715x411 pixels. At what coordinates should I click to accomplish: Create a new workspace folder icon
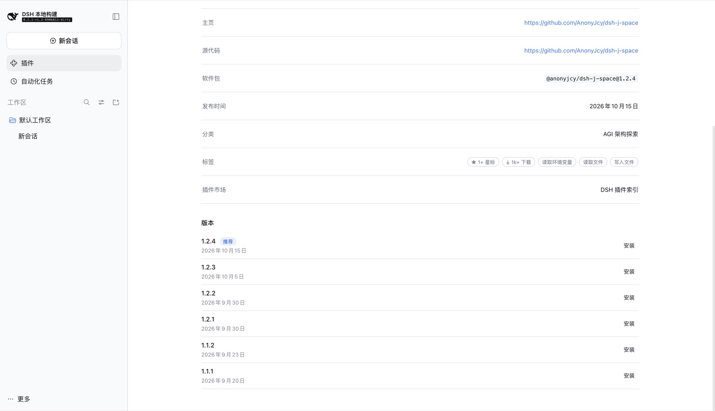pos(116,103)
